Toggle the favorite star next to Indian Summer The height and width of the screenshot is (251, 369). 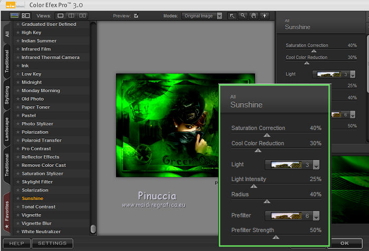17,41
